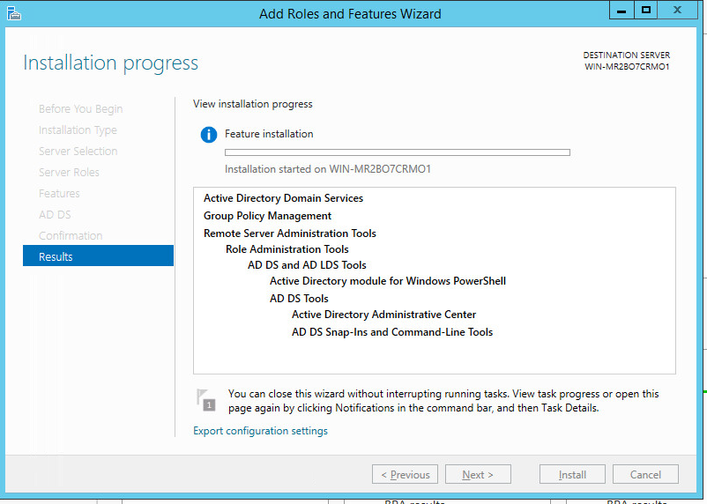Click the Before You Begin step
This screenshot has height=504, width=707.
(x=80, y=108)
